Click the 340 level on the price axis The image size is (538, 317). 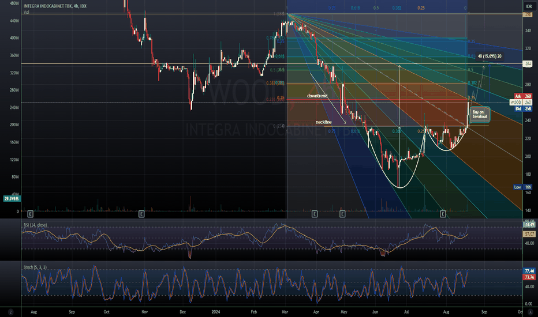(528, 31)
